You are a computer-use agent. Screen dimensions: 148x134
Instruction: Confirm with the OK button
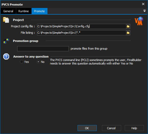[87, 128]
